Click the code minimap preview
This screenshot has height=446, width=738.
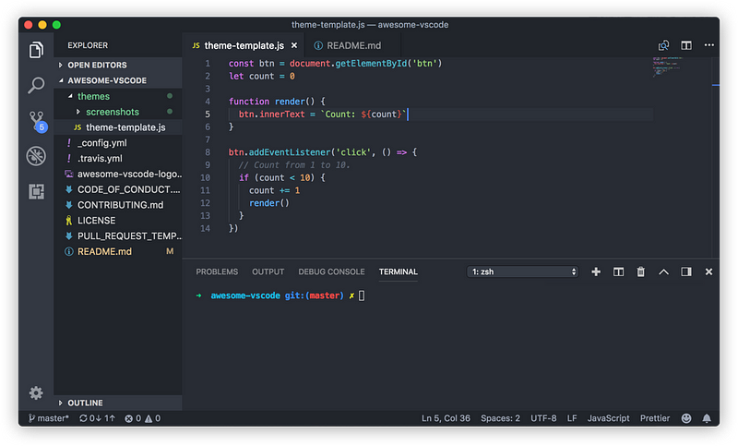tap(667, 66)
